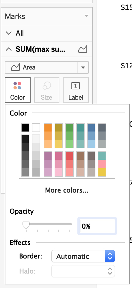
Task: Choose the dark blue color swatch
Action: tap(91, 128)
